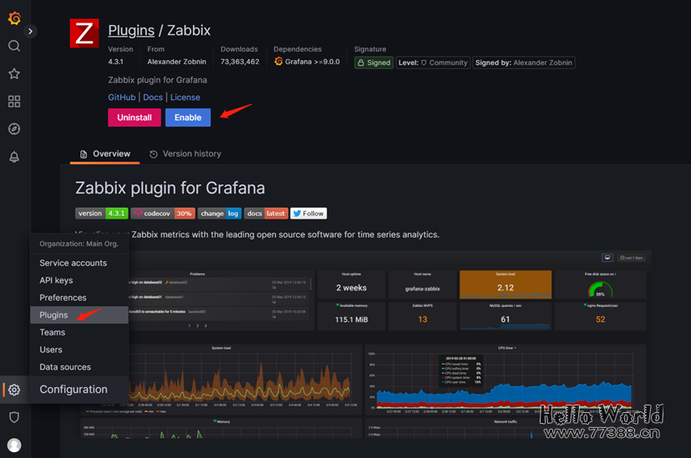
Task: Click the Level: Community badge
Action: [x=433, y=63]
